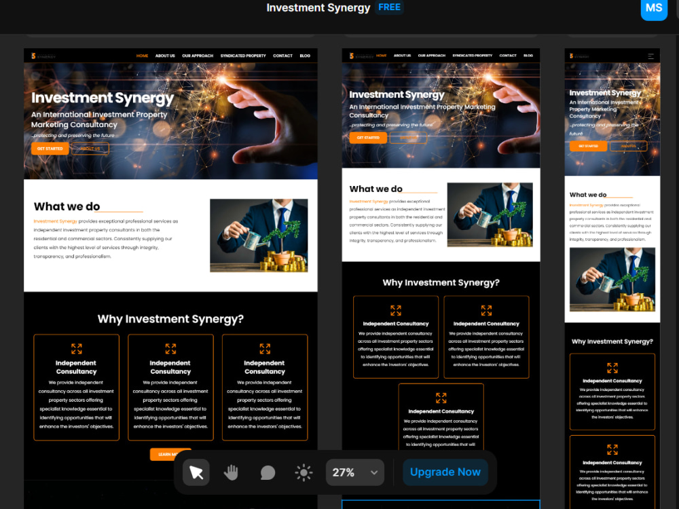679x509 pixels.
Task: Click OUR APPROACH in desktop preview navigation
Action: tap(198, 56)
